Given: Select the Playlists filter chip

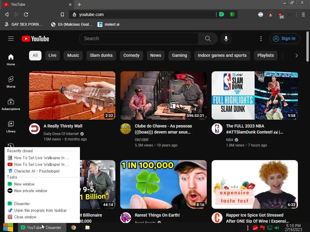Looking at the screenshot, I should (265, 56).
